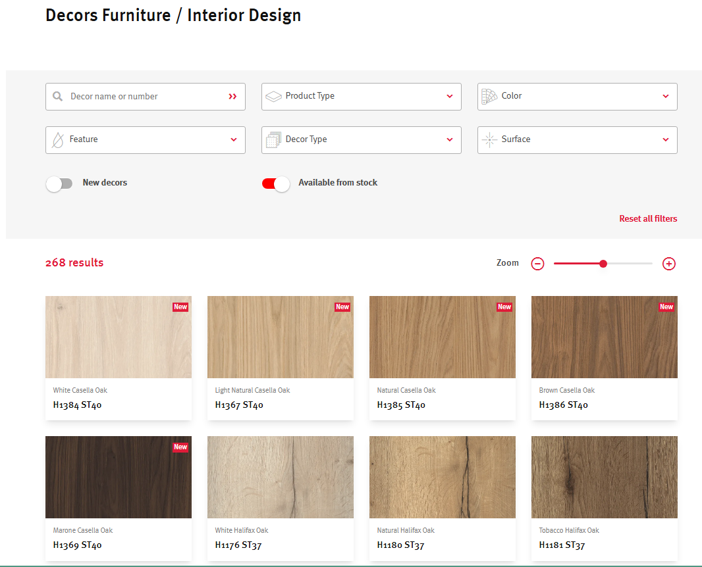Click the New badge on White Casella Oak
This screenshot has width=702, height=567.
tap(180, 307)
